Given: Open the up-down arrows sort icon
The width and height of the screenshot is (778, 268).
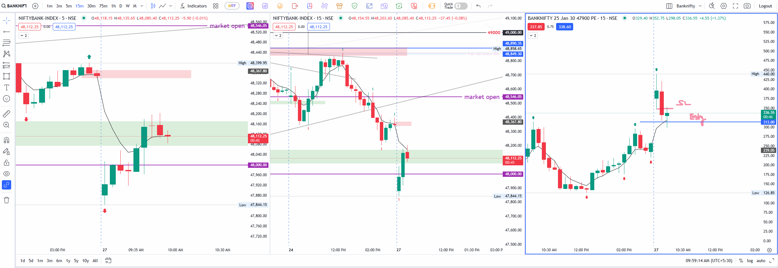Looking at the screenshot, I should [x=325, y=6].
